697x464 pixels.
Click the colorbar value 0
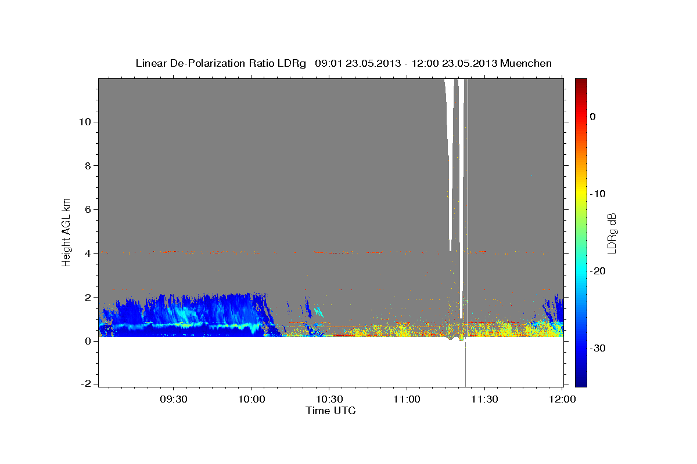[x=592, y=117]
